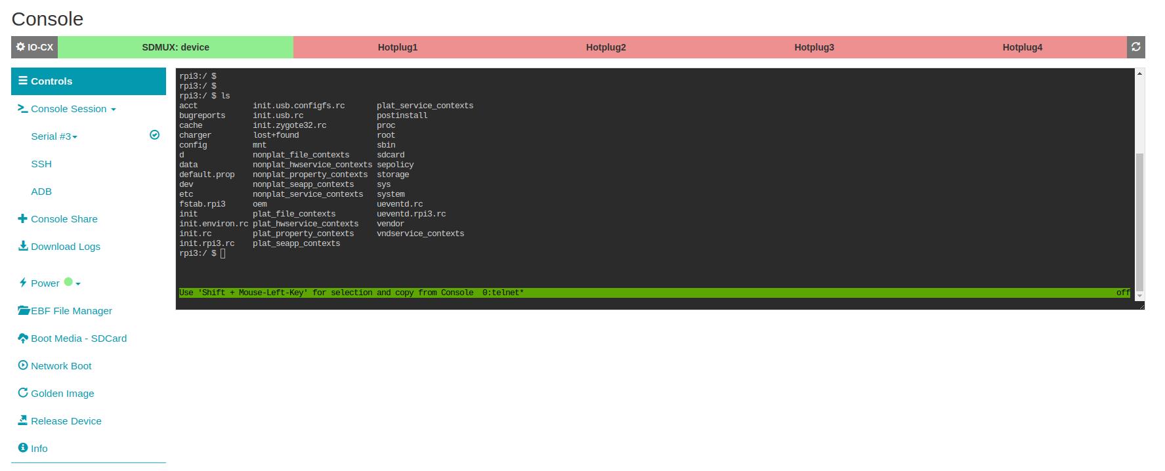
Task: Click 'plat_service_contexts' in terminal listing
Action: tap(425, 106)
